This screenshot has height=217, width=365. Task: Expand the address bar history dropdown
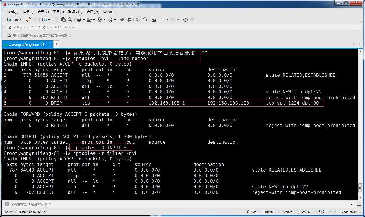coord(357,27)
